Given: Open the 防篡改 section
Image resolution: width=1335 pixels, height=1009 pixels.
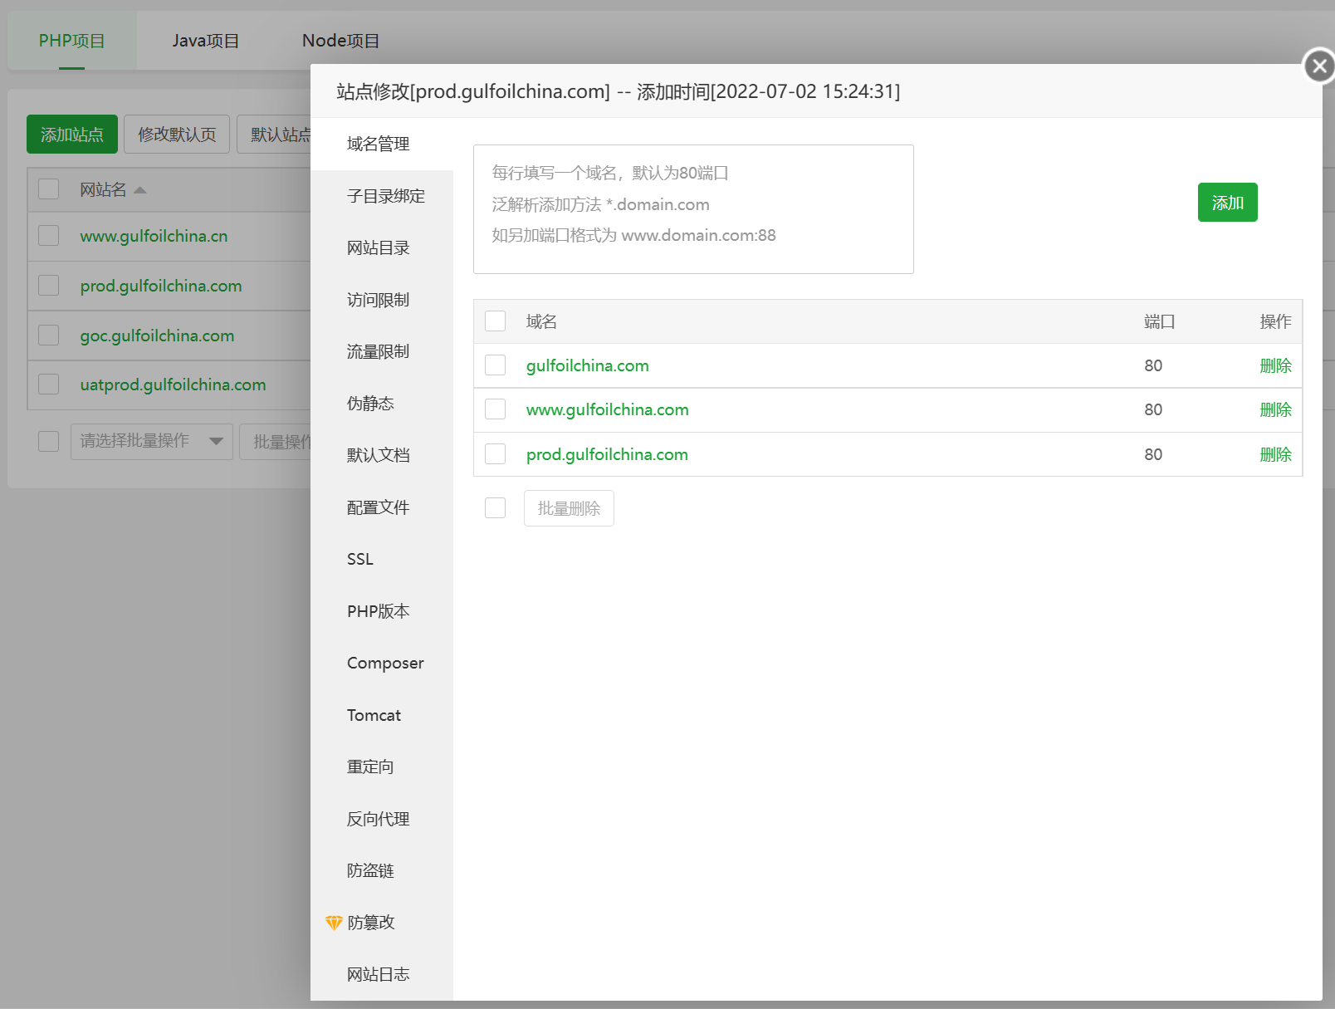Looking at the screenshot, I should tap(382, 923).
